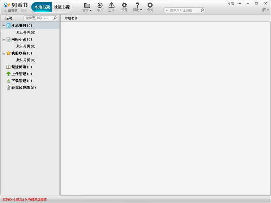Collapse the 我的收藏 tree node

coord(4,53)
